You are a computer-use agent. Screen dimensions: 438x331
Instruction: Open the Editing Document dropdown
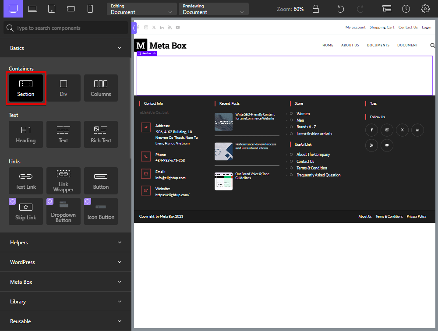pos(141,9)
